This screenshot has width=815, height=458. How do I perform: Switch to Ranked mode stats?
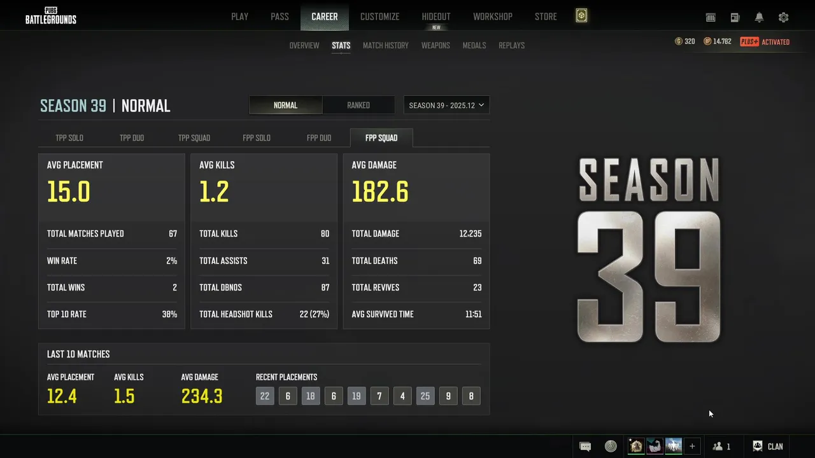coord(358,106)
